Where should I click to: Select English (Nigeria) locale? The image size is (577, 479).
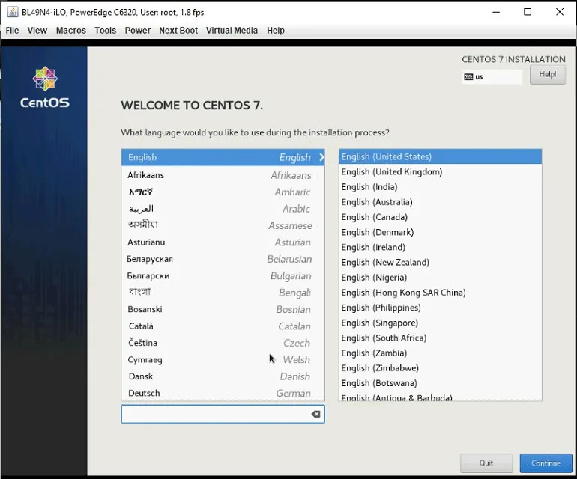[x=440, y=277]
